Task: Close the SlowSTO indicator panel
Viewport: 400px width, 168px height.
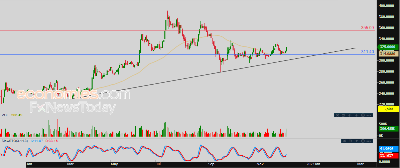Action: (x=344, y=141)
